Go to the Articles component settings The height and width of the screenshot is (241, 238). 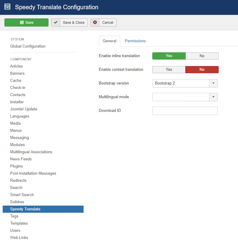click(x=16, y=66)
